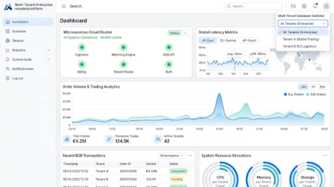334x187 pixels.
Task: Go to Dashboard in sidebar
Action: (x=28, y=22)
